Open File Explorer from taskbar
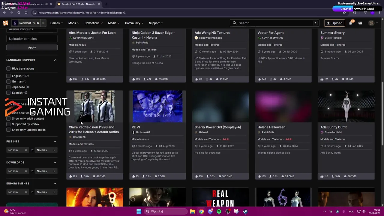This screenshot has height=216, width=384. pyautogui.click(x=193, y=211)
